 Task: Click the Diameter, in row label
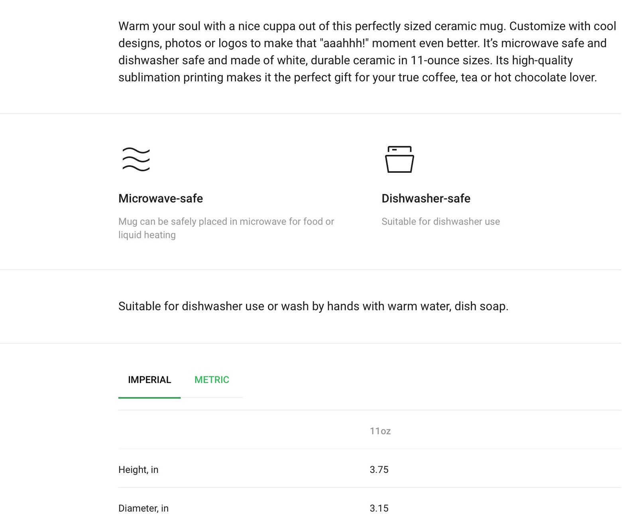coord(144,508)
